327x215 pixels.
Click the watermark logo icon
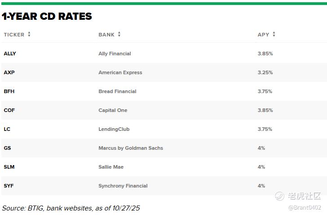[x=279, y=196]
